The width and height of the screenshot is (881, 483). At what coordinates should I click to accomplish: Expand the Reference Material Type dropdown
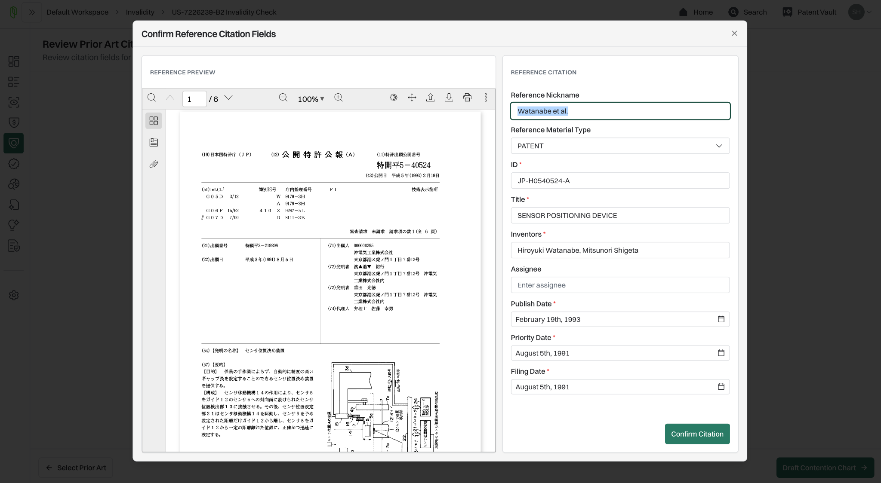[x=620, y=146]
